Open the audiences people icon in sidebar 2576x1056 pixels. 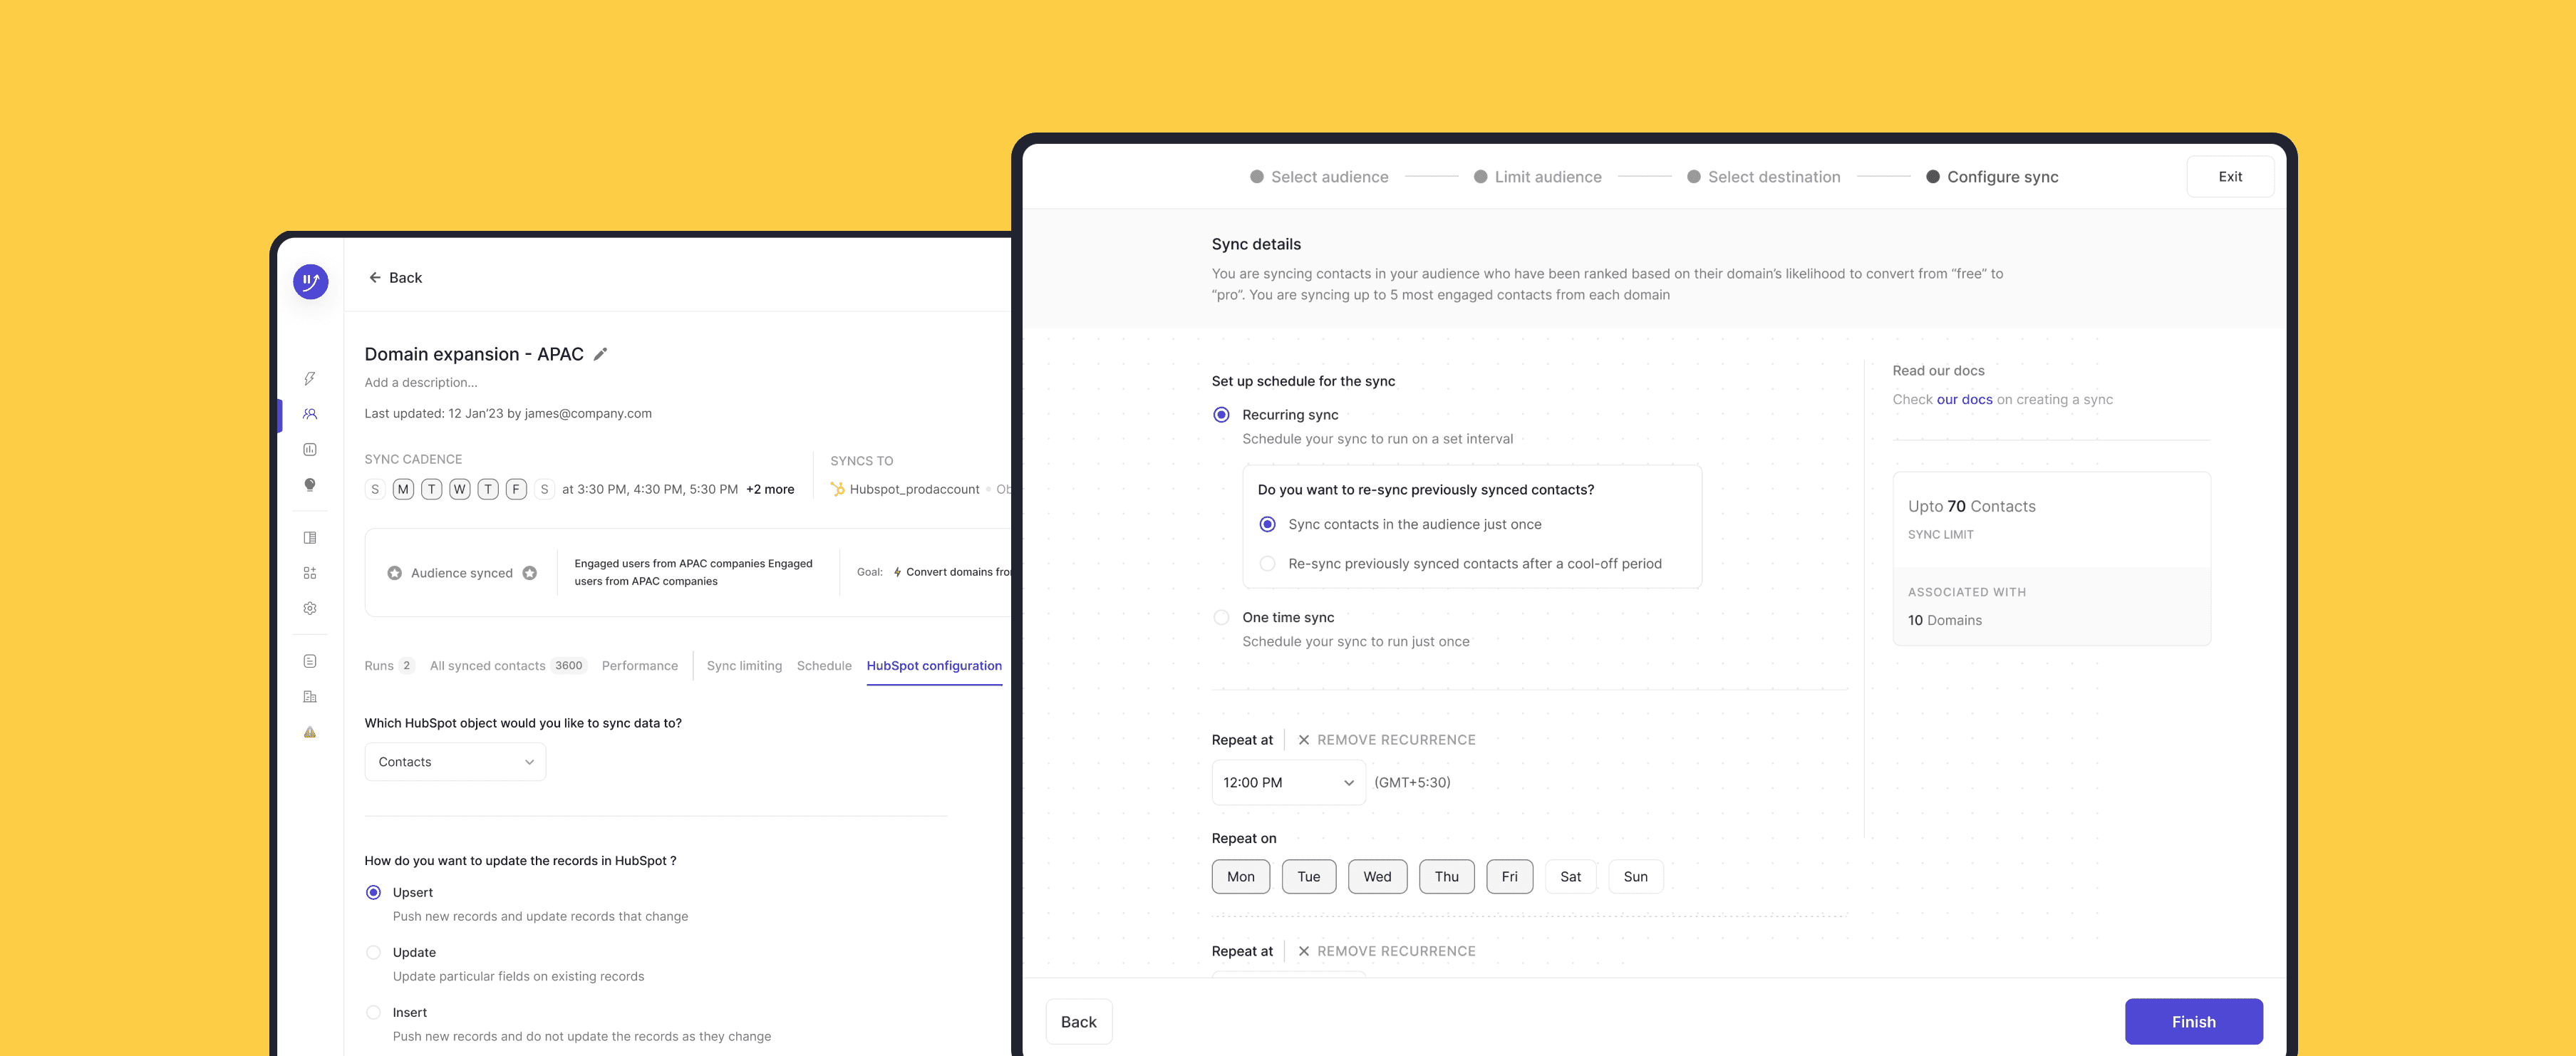point(310,414)
